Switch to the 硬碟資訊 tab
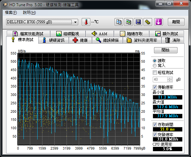The width and height of the screenshot is (191, 157). (x=54, y=40)
